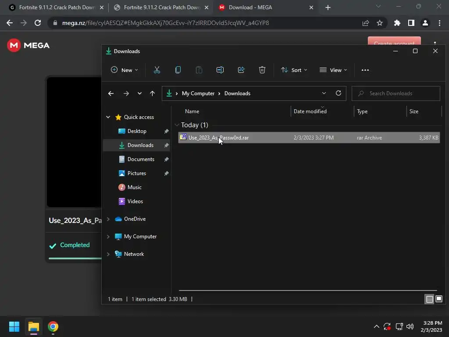Expand the My Computer tree node

[108, 237]
